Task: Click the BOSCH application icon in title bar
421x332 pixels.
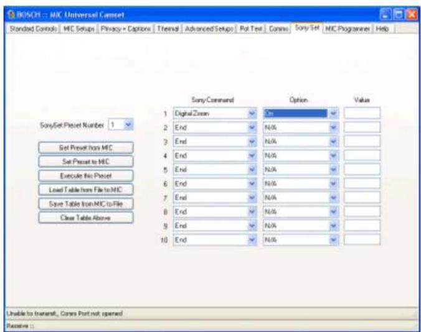Action: 11,15
